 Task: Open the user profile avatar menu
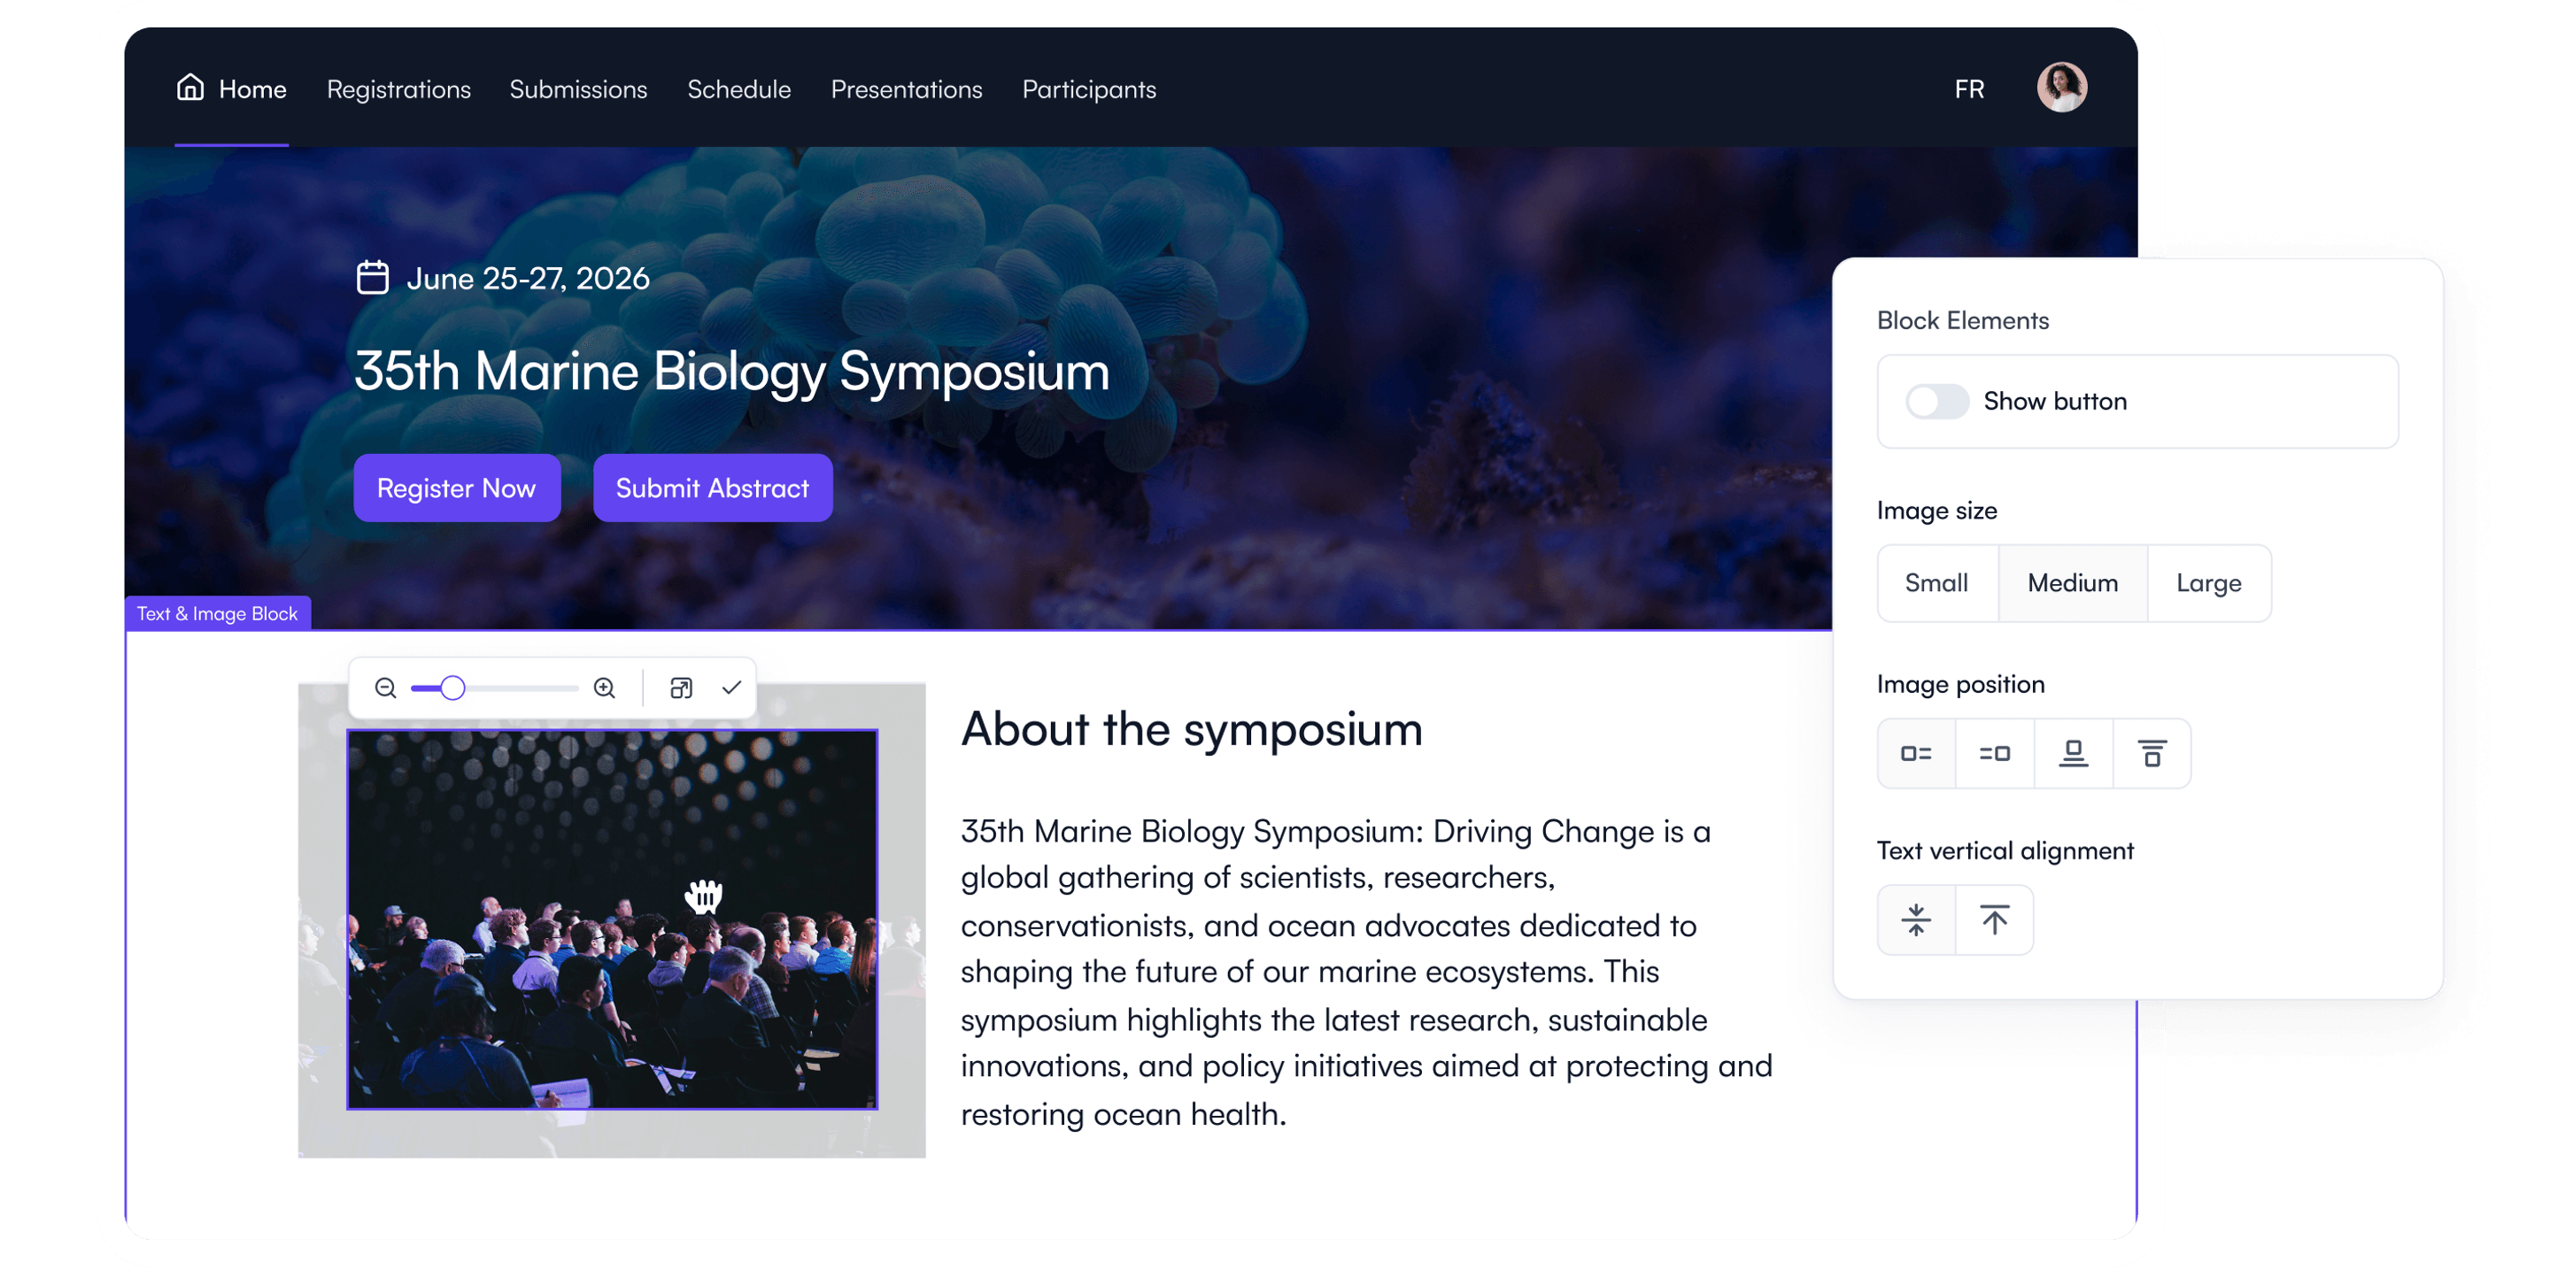(2063, 87)
